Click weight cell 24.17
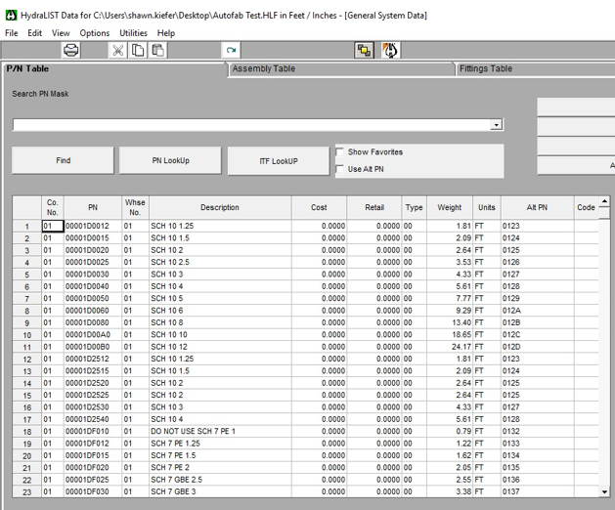Screen dimensions: 615x510 [450, 347]
